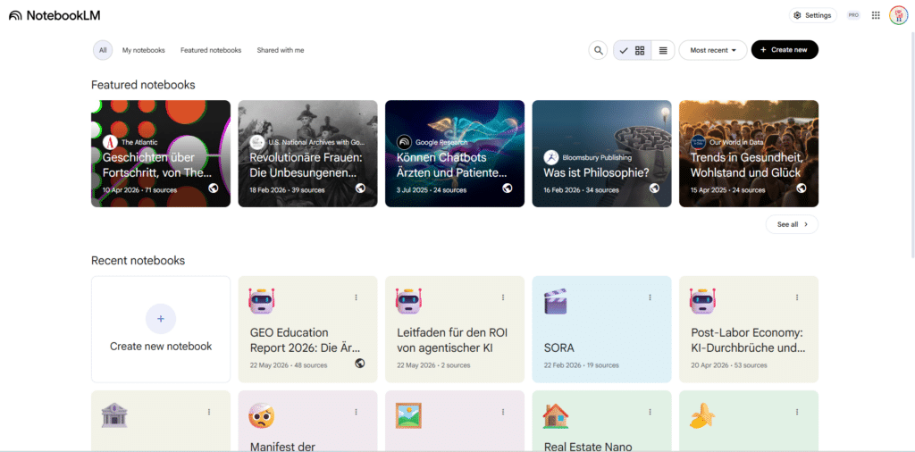Open the SORA notebook

pyautogui.click(x=601, y=329)
